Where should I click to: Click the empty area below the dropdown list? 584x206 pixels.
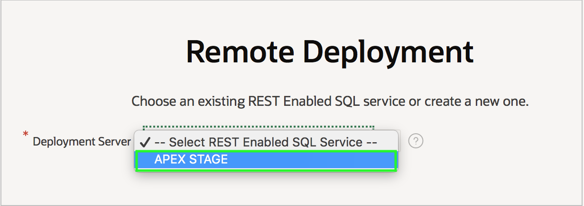(x=266, y=187)
